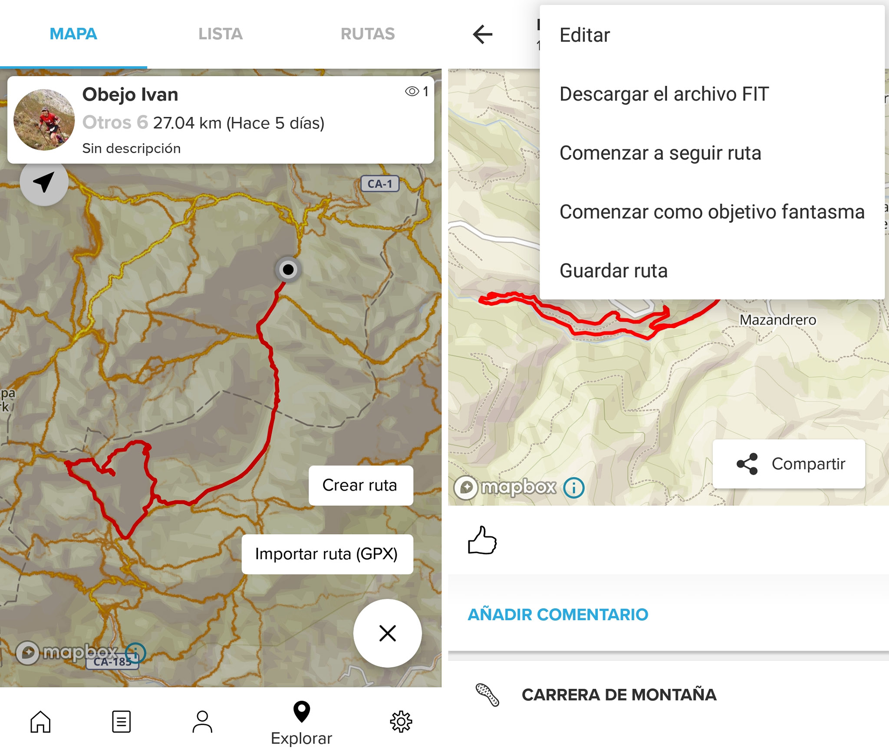
Task: Open the settings gear icon
Action: [401, 721]
